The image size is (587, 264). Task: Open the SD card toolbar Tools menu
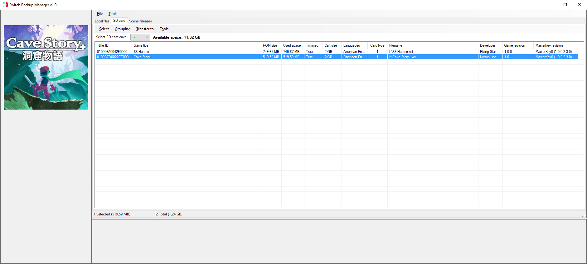click(164, 29)
